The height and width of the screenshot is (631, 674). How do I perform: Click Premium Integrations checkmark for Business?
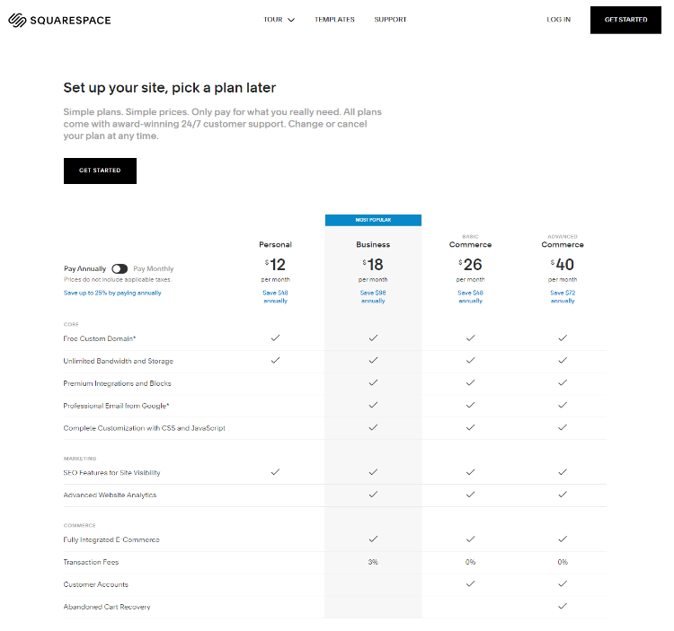(x=373, y=382)
